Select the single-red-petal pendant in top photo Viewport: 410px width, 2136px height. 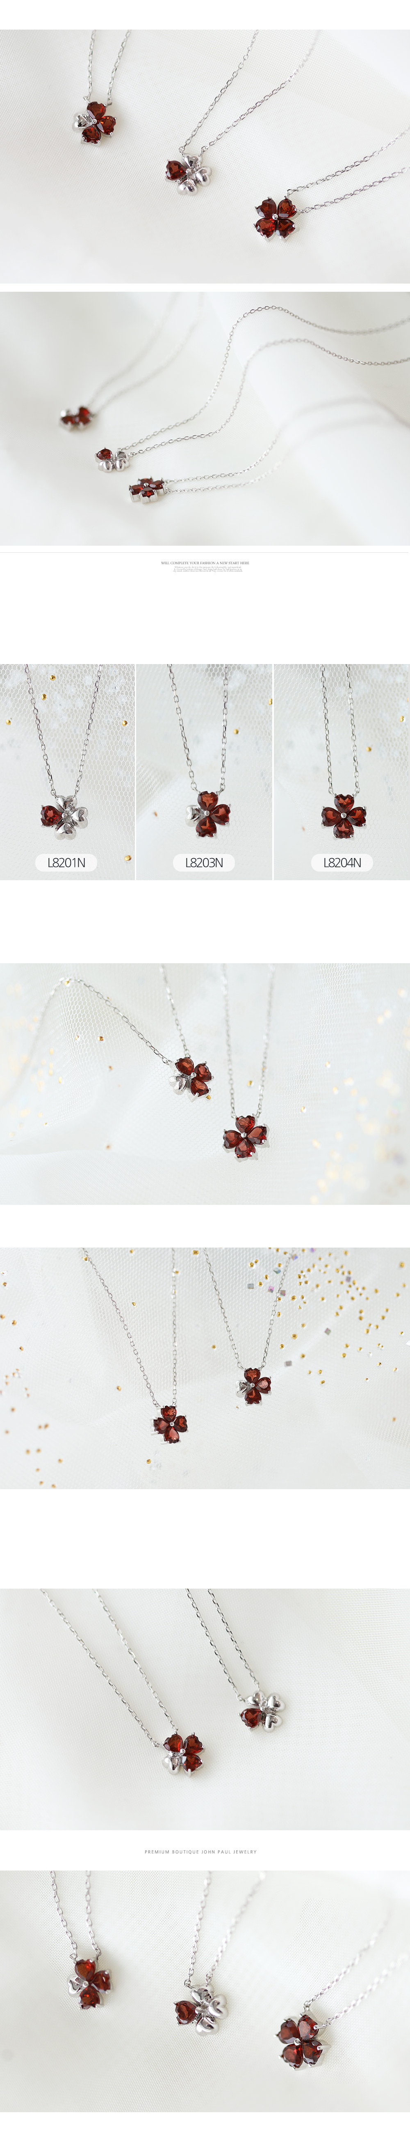click(189, 174)
